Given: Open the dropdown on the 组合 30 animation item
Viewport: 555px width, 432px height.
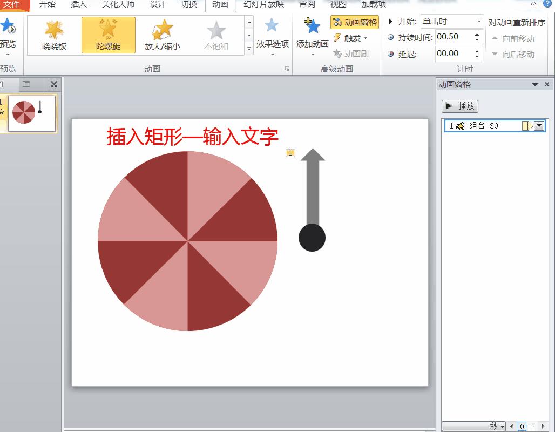Looking at the screenshot, I should coord(539,126).
